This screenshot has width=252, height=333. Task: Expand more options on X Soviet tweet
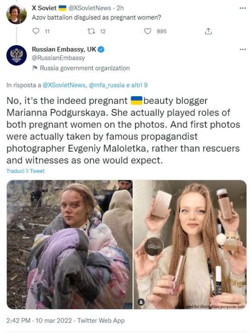242,8
